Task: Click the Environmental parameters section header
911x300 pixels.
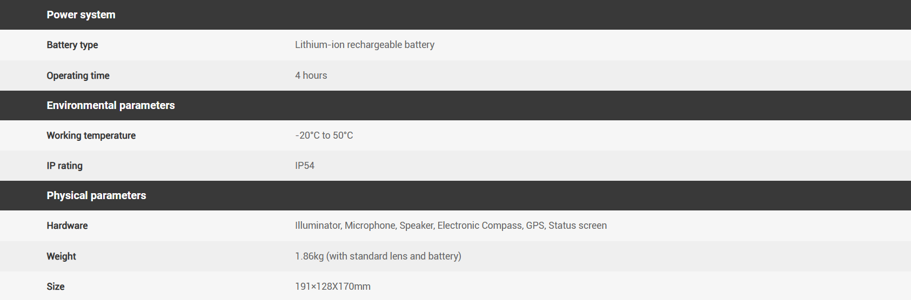Action: click(x=111, y=105)
